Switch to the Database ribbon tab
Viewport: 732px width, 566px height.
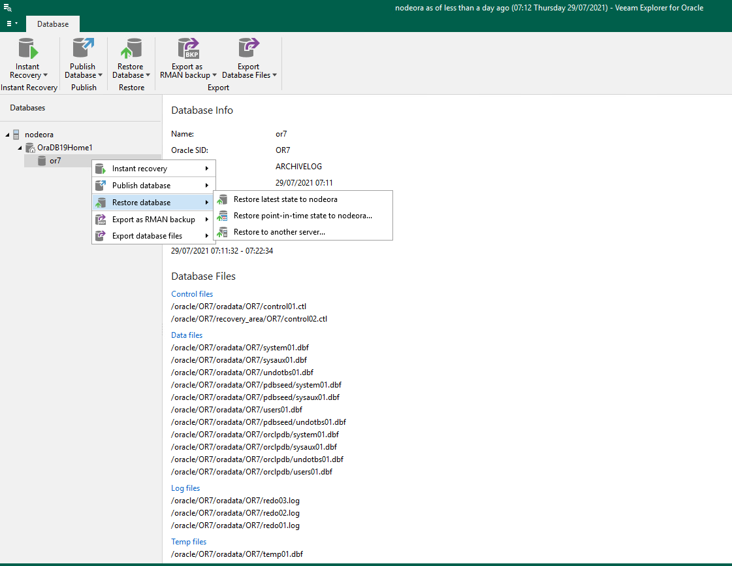pyautogui.click(x=52, y=24)
